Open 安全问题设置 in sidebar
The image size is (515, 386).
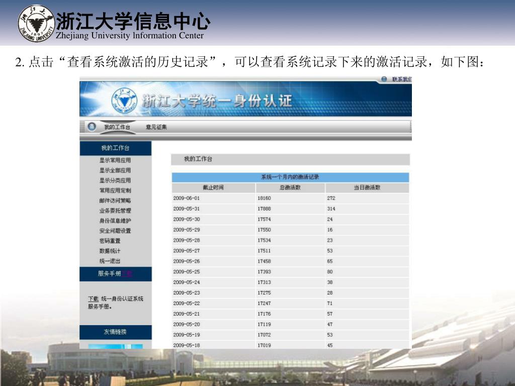click(x=115, y=231)
